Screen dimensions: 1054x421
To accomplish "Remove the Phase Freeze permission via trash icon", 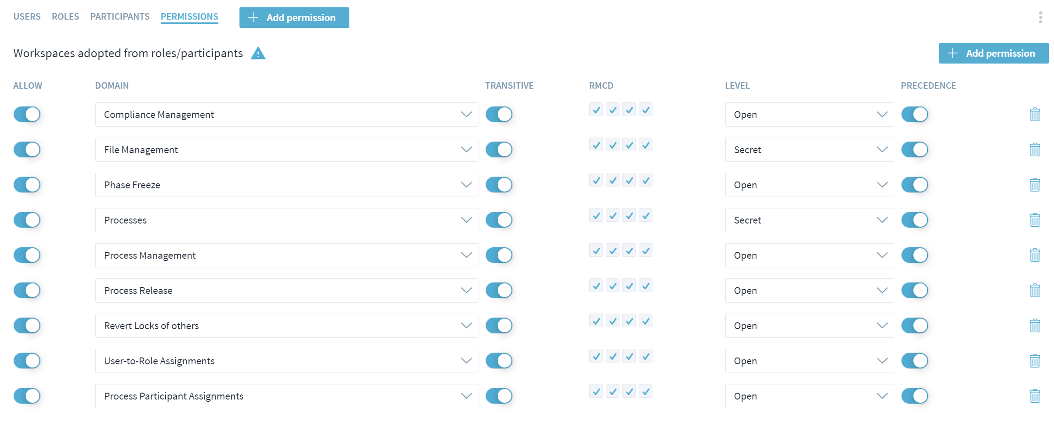I will pyautogui.click(x=1035, y=185).
